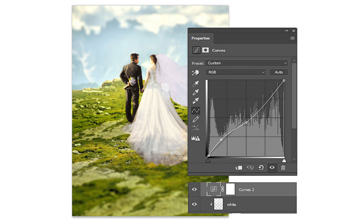Image resolution: width=362 pixels, height=224 pixels.
Task: Select the layer mask icon in Properties
Action: [205, 50]
